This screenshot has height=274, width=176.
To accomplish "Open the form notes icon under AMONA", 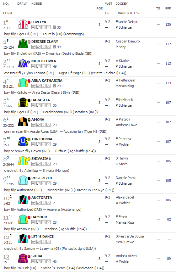I will pos(34,125).
